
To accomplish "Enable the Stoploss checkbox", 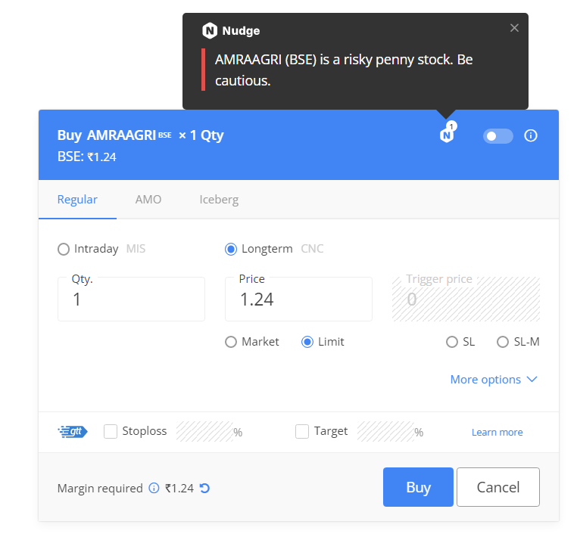I will [111, 431].
